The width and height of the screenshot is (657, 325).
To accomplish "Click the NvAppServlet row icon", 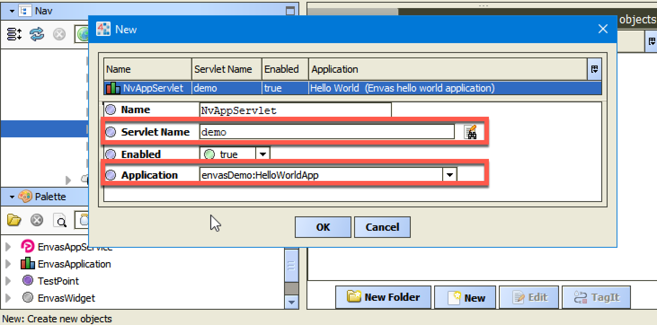I will tap(113, 88).
